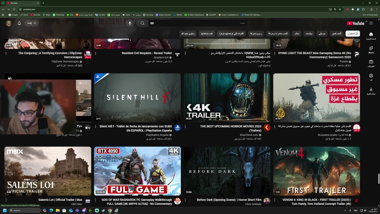Open the Chrome tab search dropdown
Viewport: 380px width, 214px height.
click(x=3, y=3)
